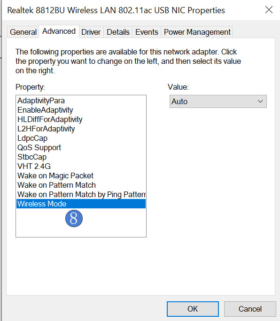Click the Cancel button
This screenshot has width=280, height=321.
[250, 309]
